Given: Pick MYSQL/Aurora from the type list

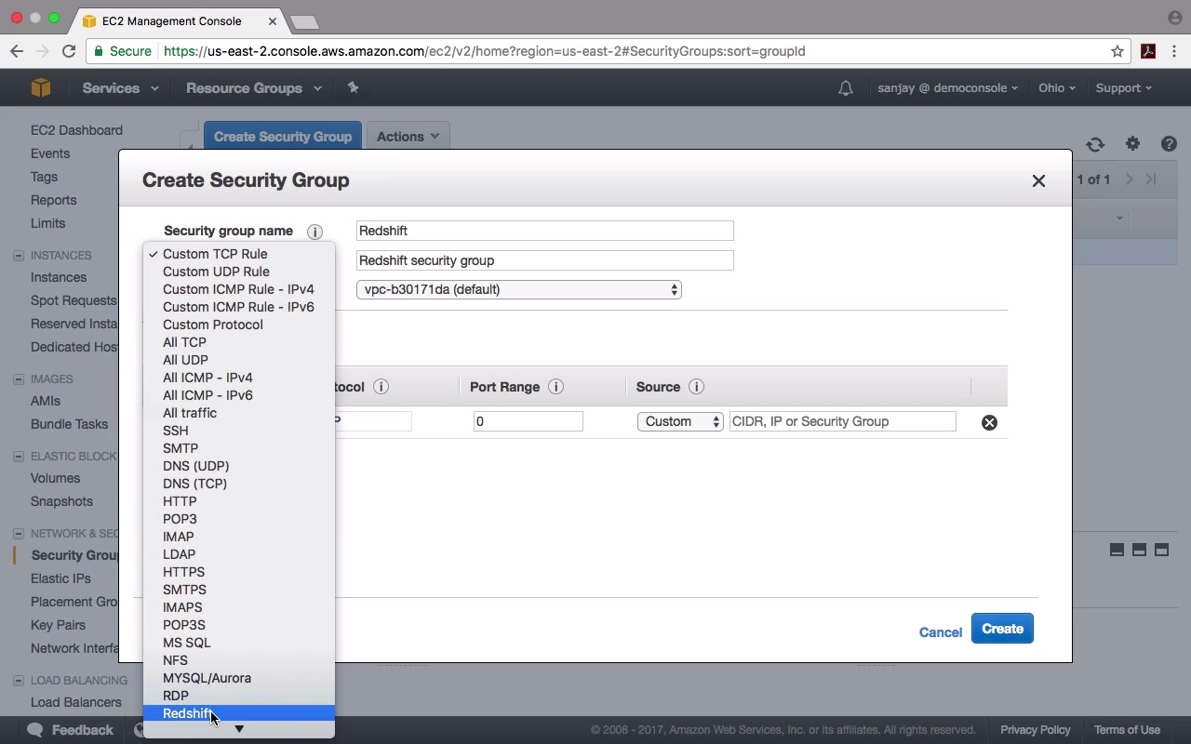Looking at the screenshot, I should (x=239, y=678).
